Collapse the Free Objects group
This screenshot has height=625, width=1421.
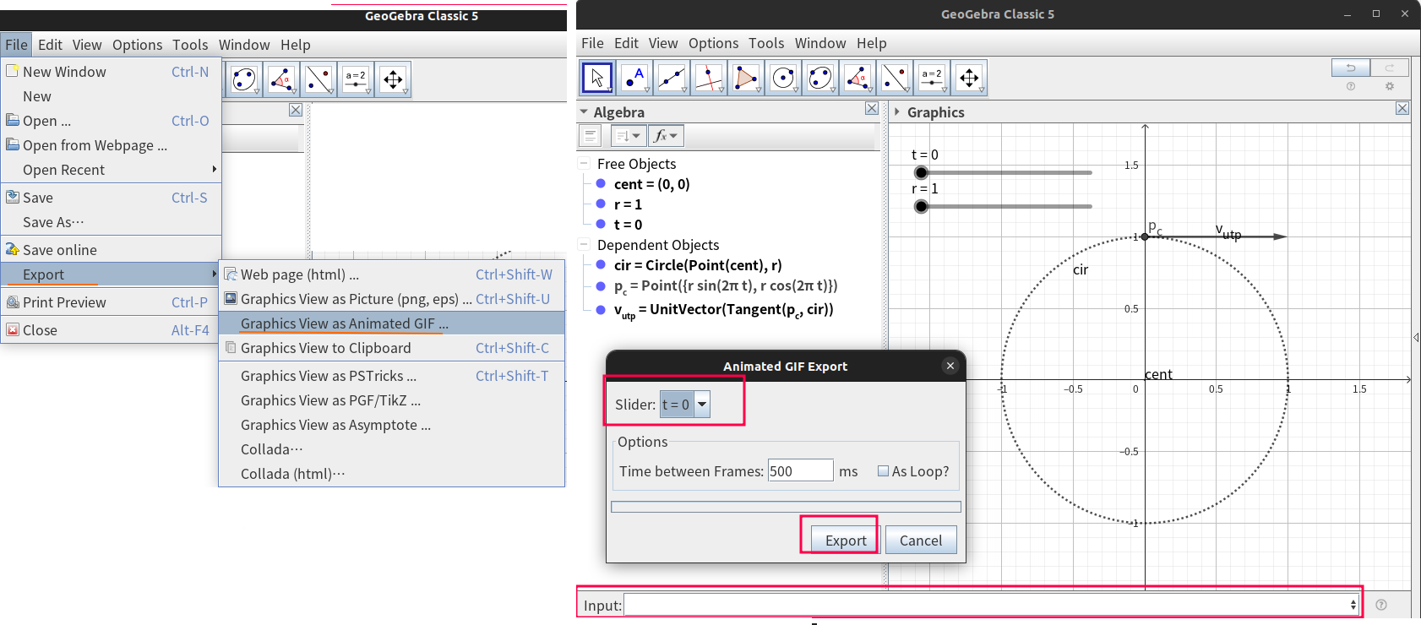pos(584,163)
